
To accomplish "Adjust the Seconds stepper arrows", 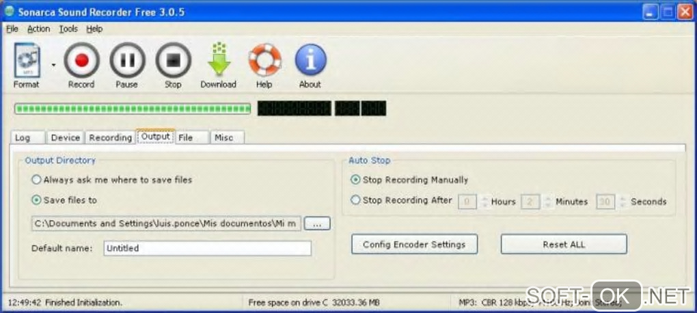I will pos(623,202).
